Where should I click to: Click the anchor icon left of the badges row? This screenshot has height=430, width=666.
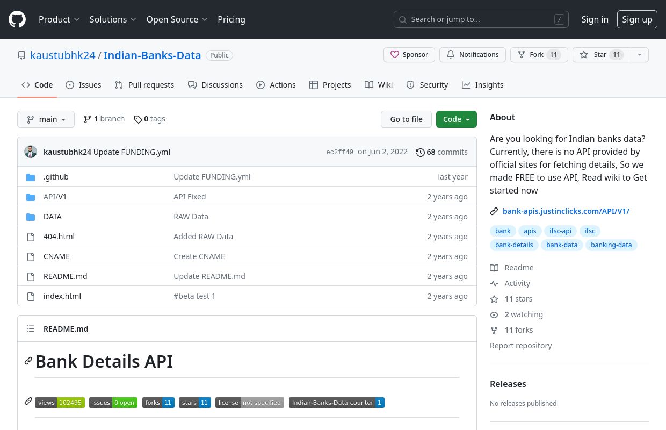[x=28, y=401]
